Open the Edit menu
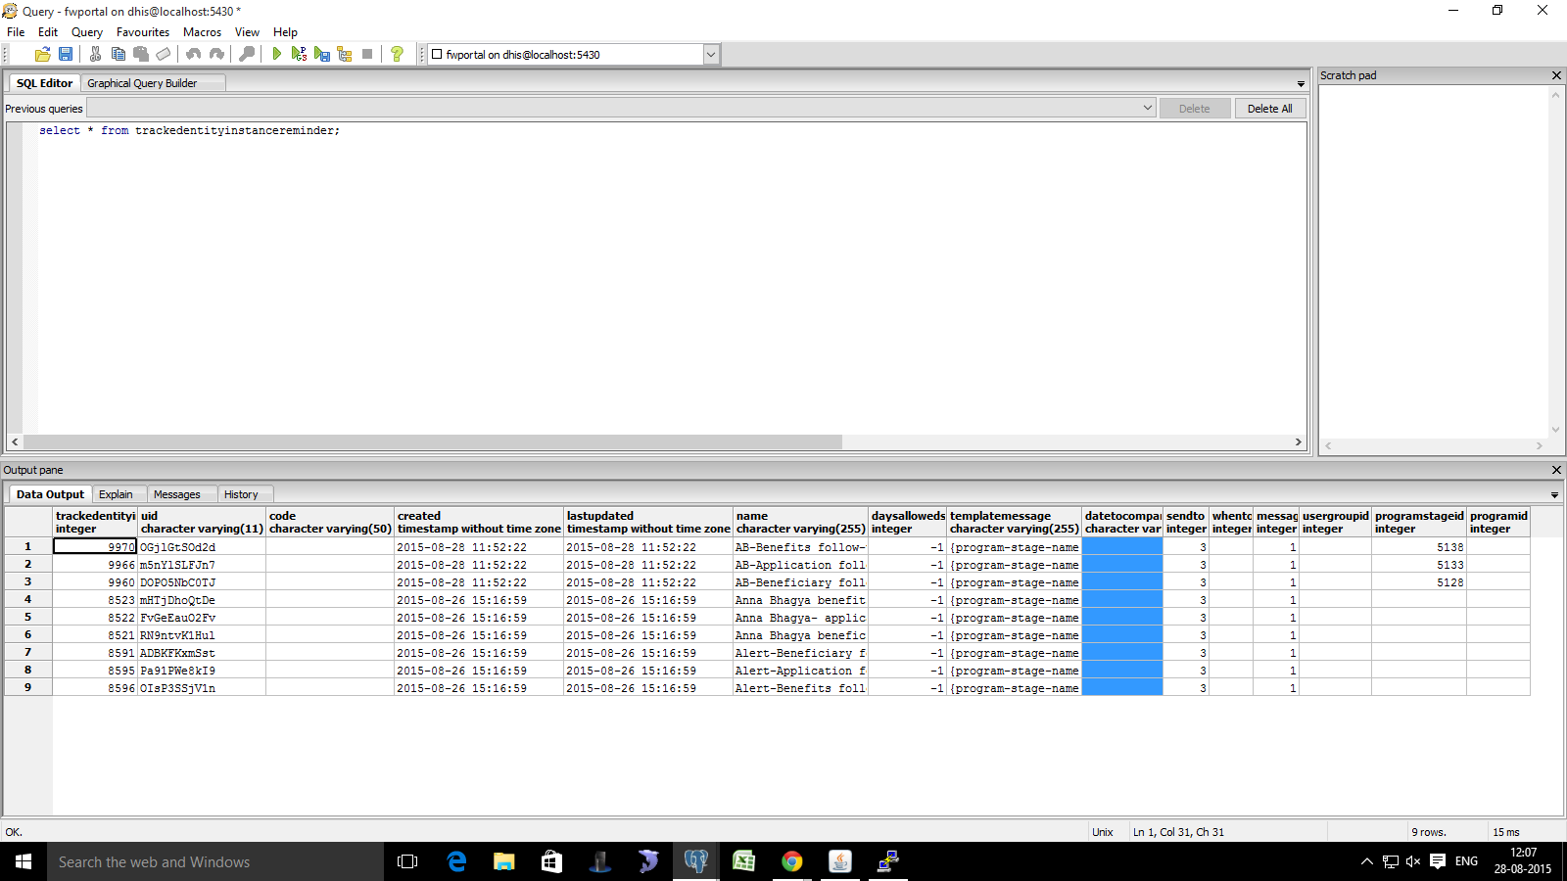This screenshot has width=1567, height=881. 48,32
